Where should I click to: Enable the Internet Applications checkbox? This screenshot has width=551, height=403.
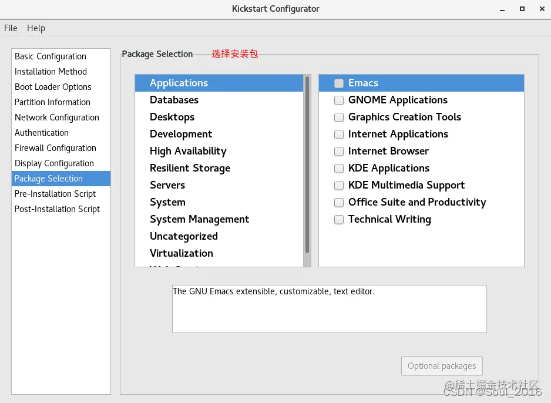(x=339, y=134)
